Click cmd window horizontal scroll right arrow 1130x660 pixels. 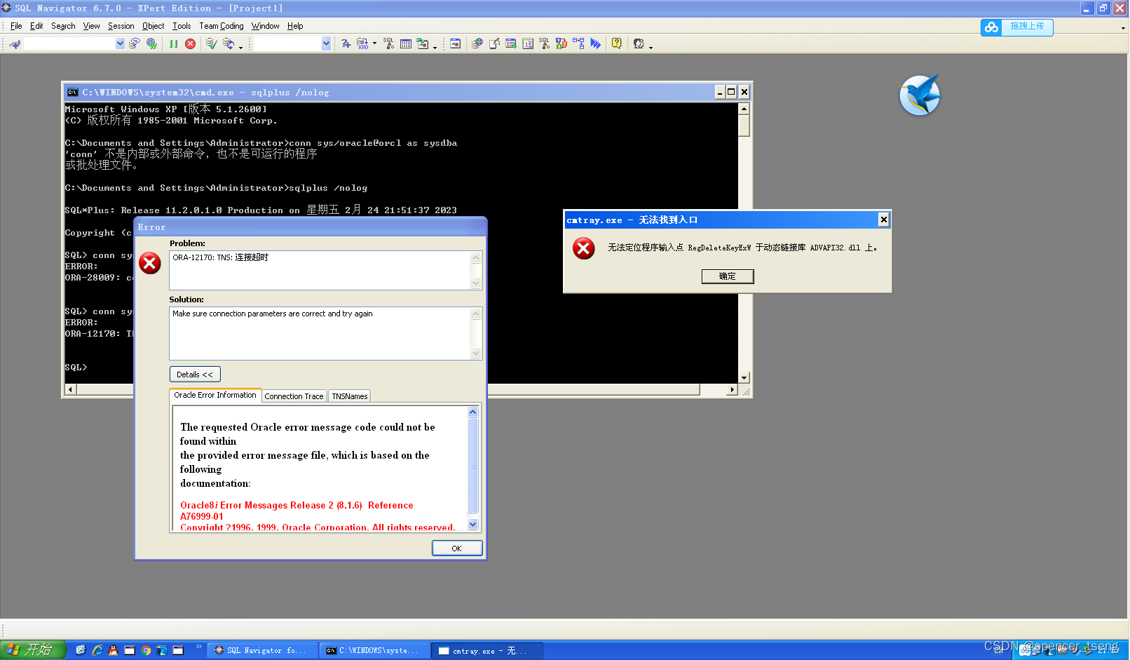[732, 389]
